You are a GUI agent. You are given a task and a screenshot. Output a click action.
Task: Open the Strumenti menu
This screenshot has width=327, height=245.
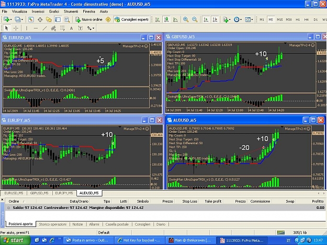click(x=71, y=11)
